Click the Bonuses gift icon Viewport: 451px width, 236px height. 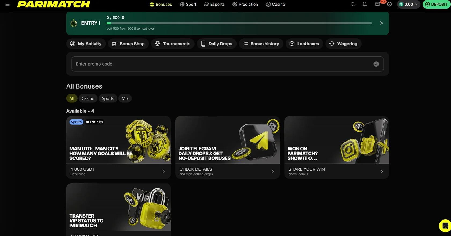[x=152, y=4]
